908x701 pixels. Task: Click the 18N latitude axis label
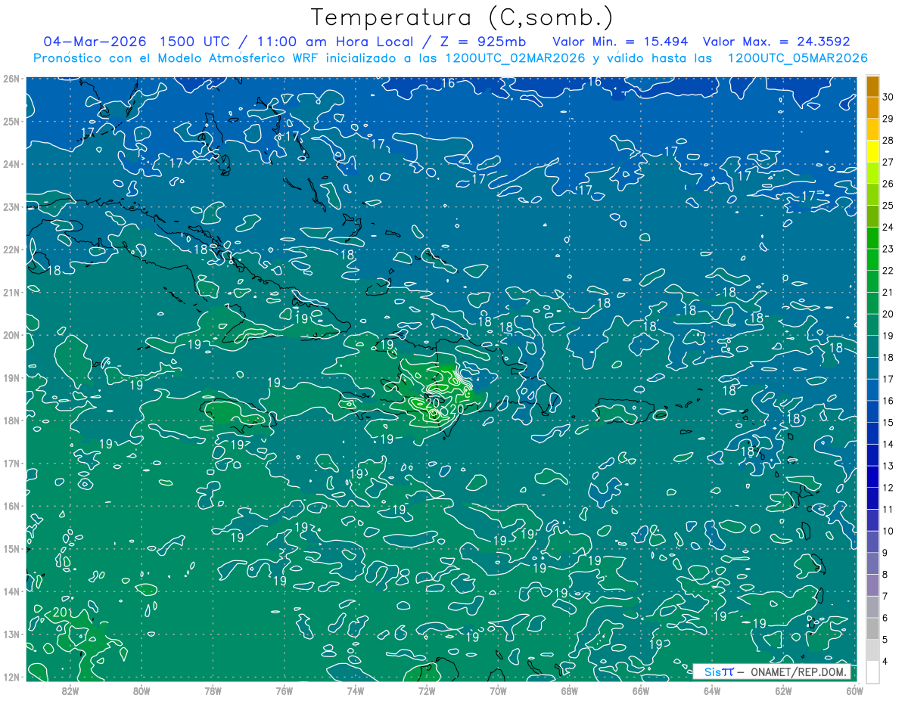(x=11, y=420)
